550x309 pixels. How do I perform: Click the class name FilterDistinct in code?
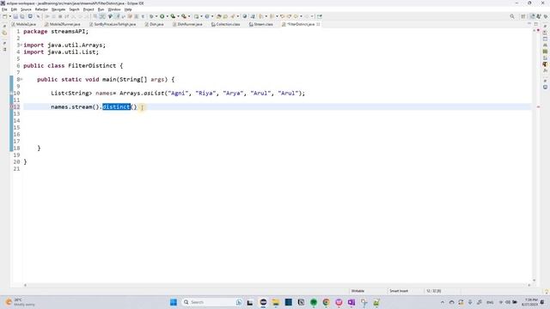(x=92, y=65)
